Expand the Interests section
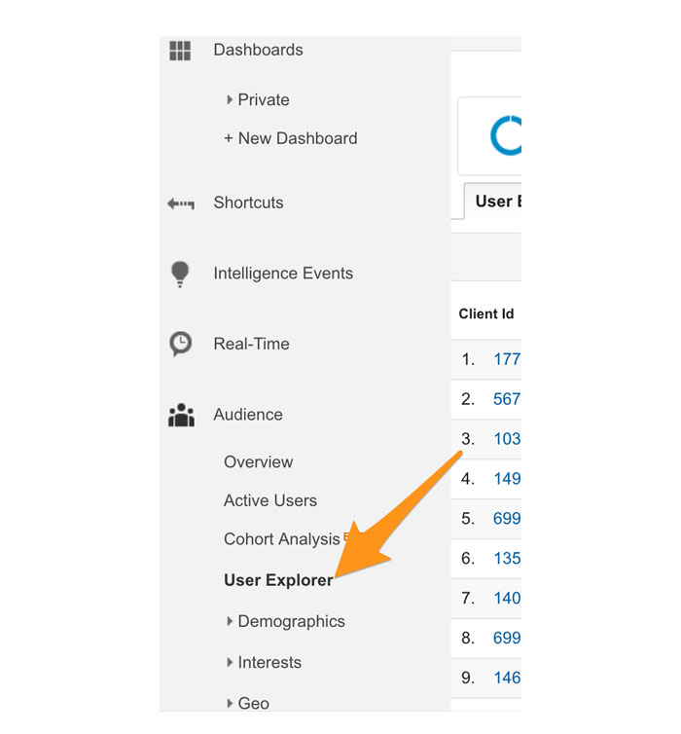The image size is (681, 734). click(x=230, y=662)
